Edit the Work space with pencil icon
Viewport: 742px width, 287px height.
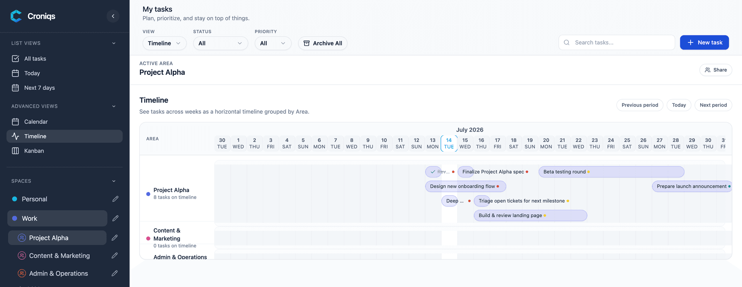click(115, 218)
